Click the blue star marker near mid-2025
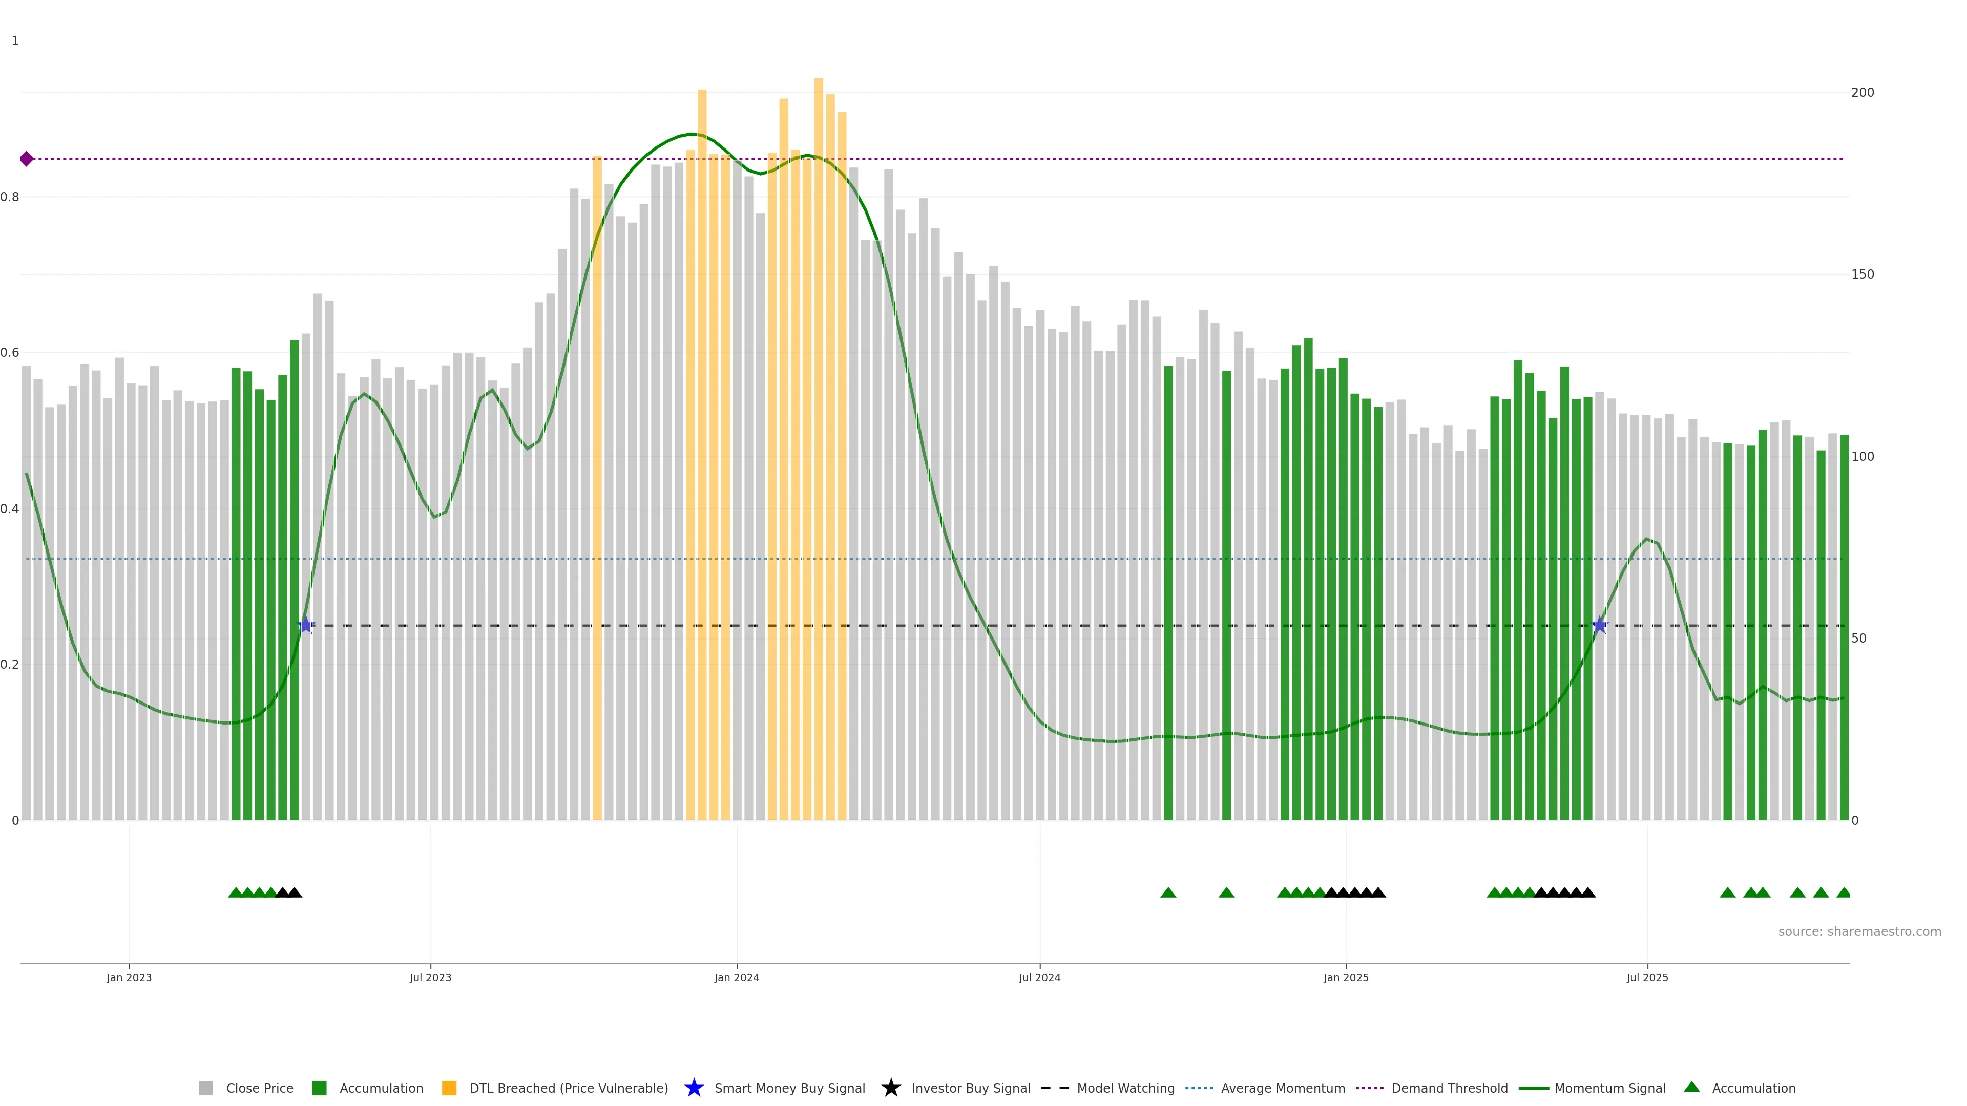1967x1106 pixels. (x=1599, y=625)
